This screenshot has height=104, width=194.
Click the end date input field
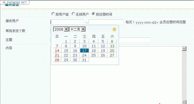click(x=106, y=22)
